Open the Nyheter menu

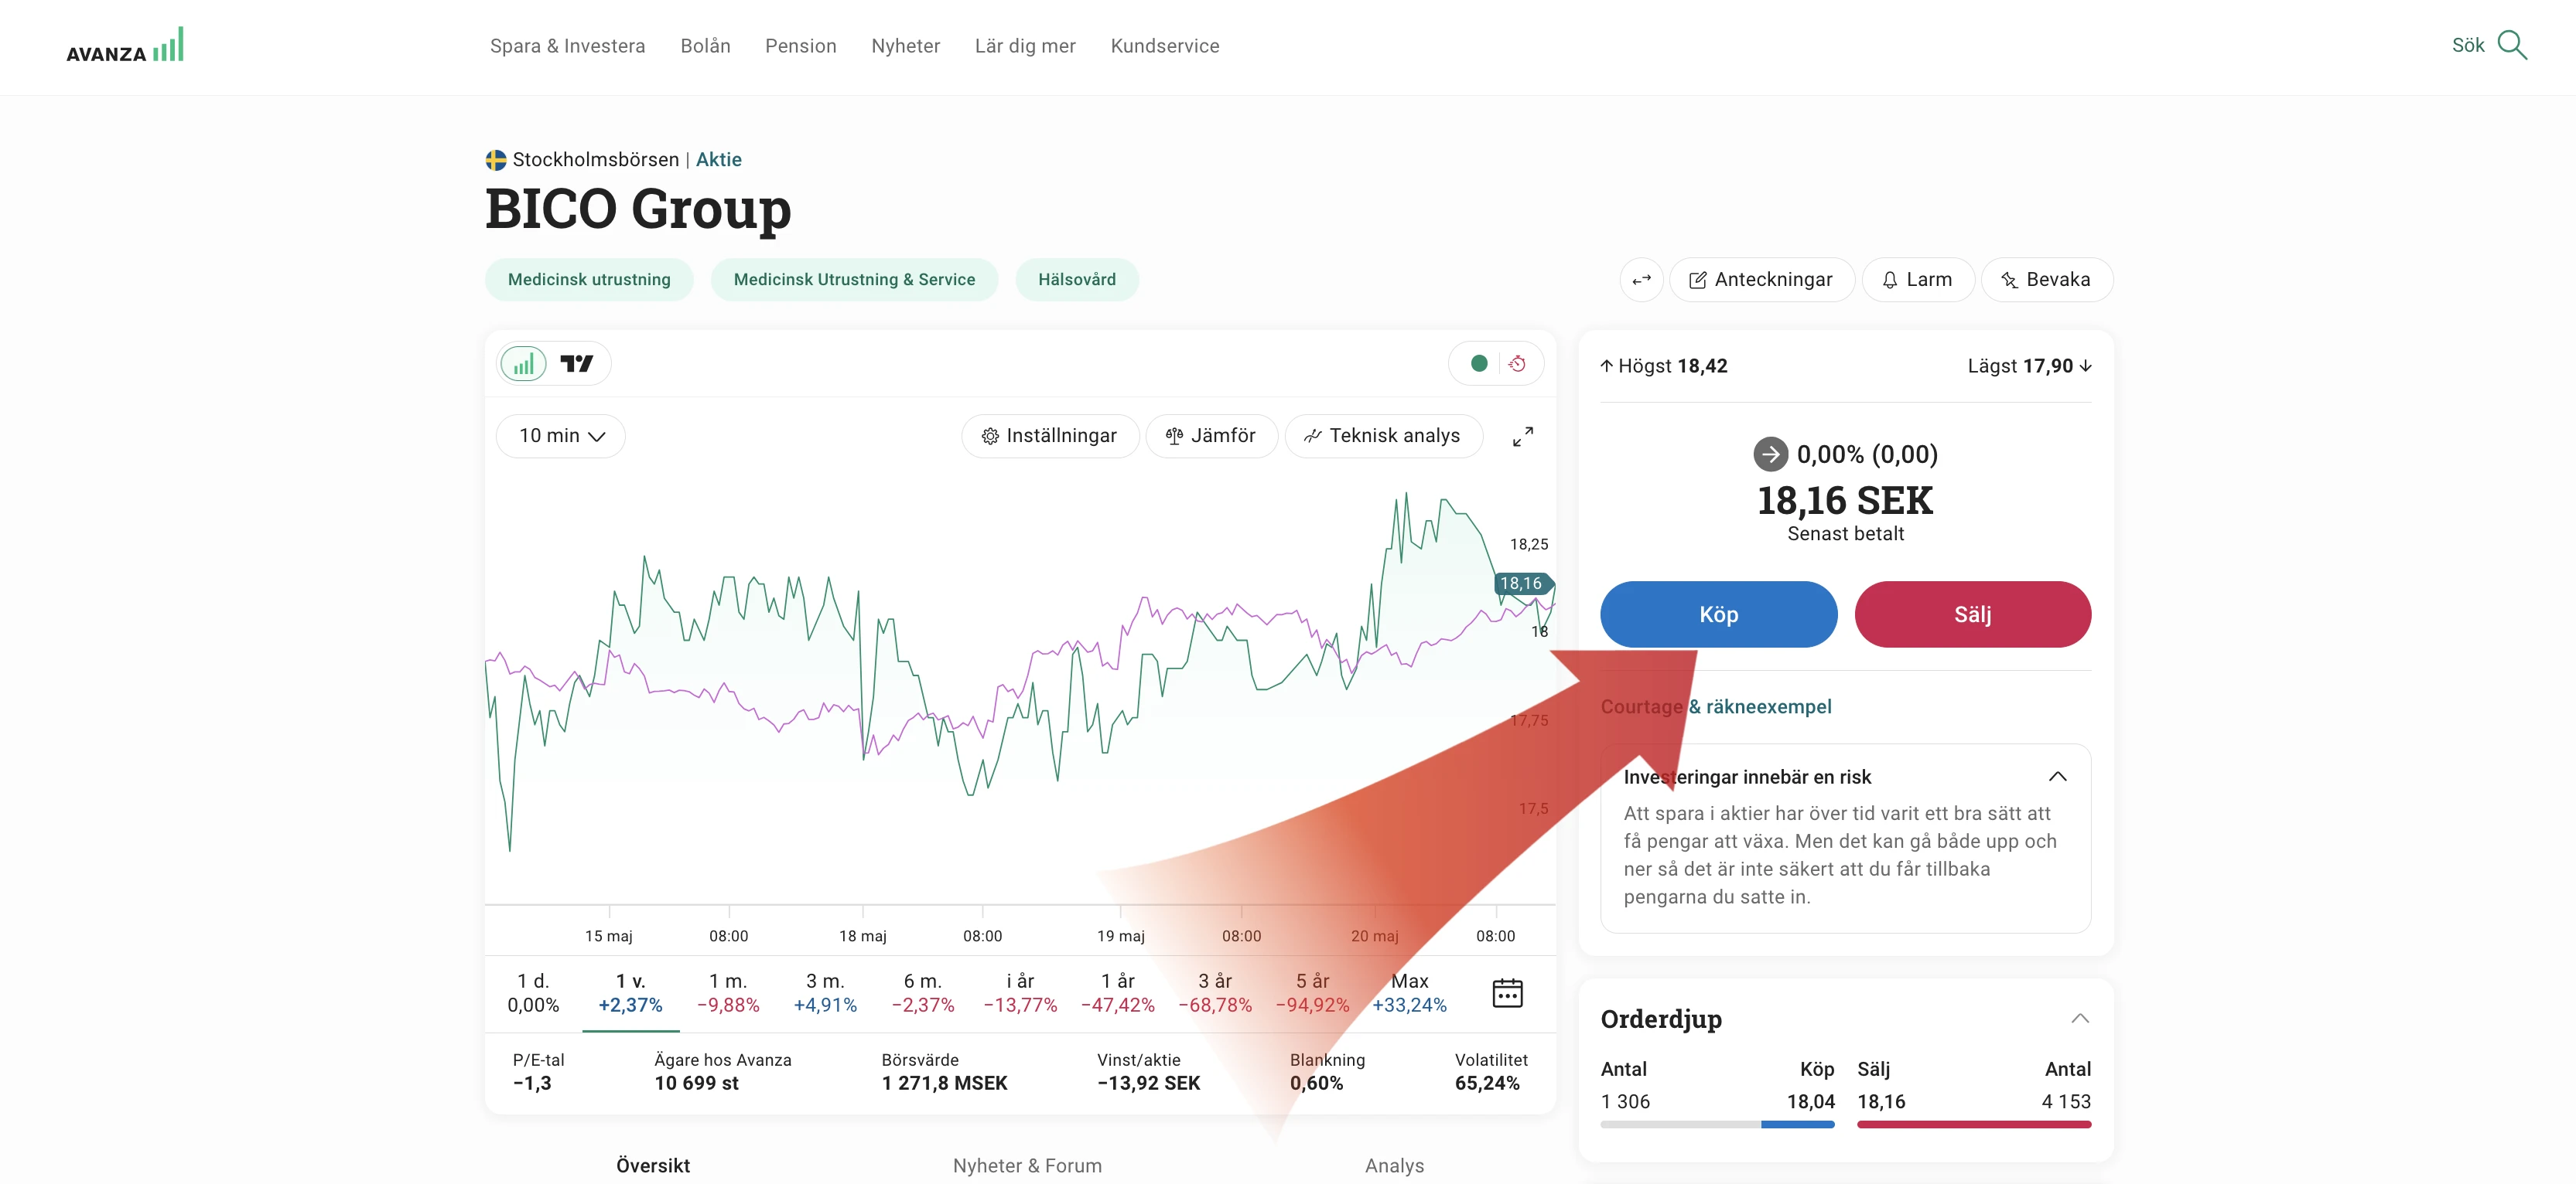pyautogui.click(x=905, y=46)
